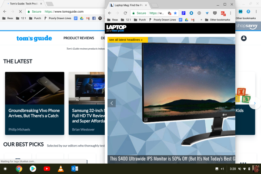The width and height of the screenshot is (261, 174).
Task: Open Poorly Drawn Lines bookmark in Laptop Mag window
Action: coord(163,20)
